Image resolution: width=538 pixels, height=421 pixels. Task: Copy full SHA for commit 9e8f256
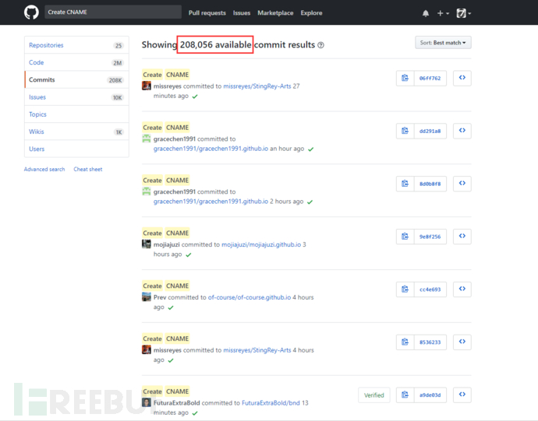(x=405, y=237)
